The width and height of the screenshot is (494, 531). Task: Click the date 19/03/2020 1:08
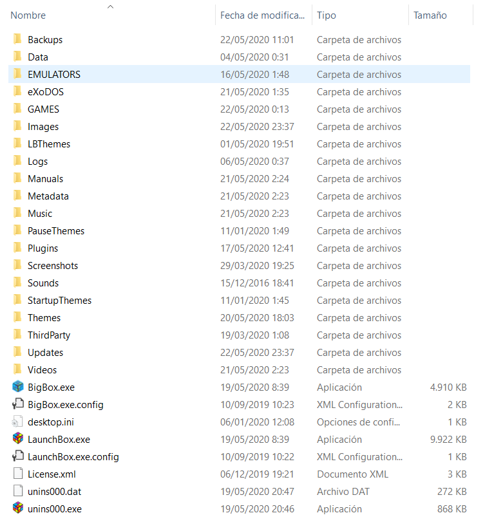click(255, 335)
